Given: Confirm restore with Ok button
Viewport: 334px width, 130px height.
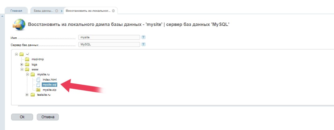Looking at the screenshot, I should [x=22, y=117].
